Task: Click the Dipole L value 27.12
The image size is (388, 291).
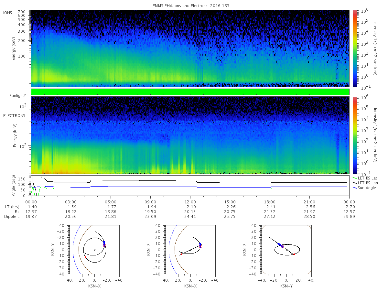Action: [x=270, y=217]
